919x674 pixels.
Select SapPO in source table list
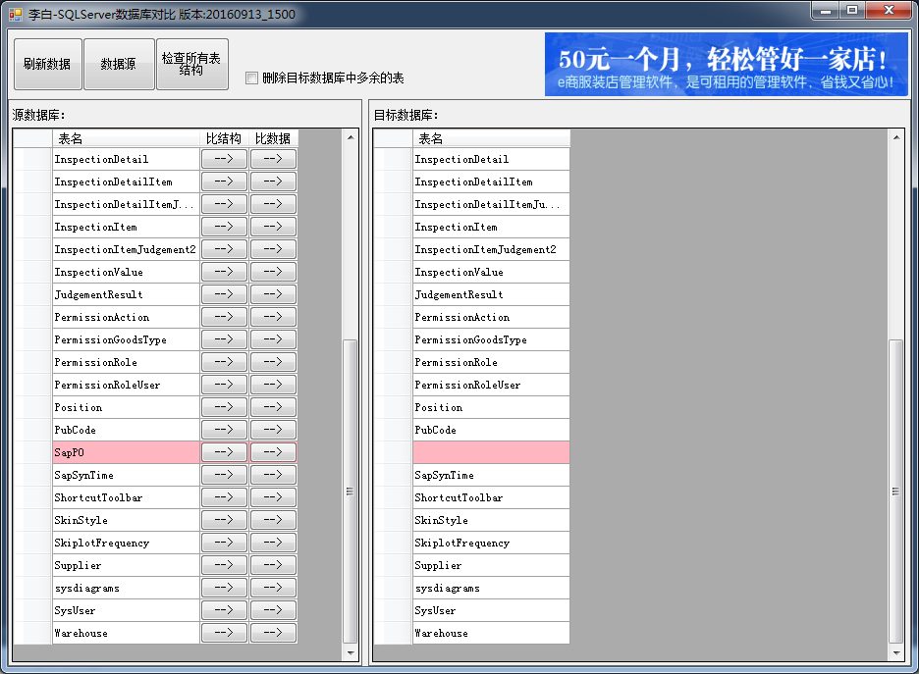[x=126, y=452]
